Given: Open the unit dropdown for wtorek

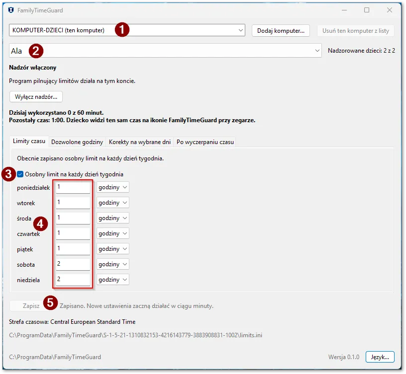Looking at the screenshot, I should coord(112,202).
